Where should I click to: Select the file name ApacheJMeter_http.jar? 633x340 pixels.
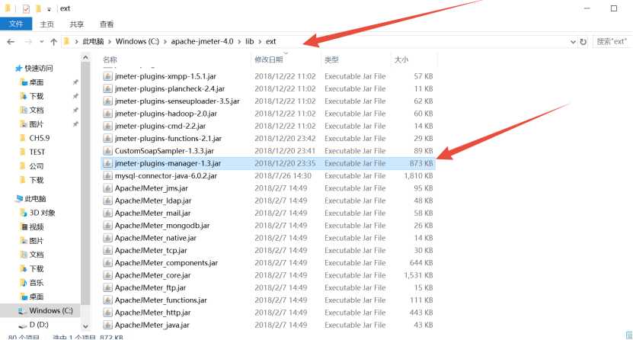click(x=152, y=313)
